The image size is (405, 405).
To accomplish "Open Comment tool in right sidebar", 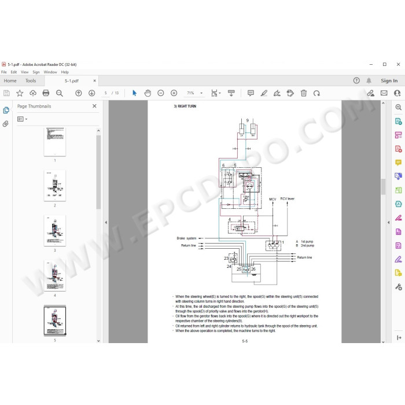I will [x=398, y=163].
